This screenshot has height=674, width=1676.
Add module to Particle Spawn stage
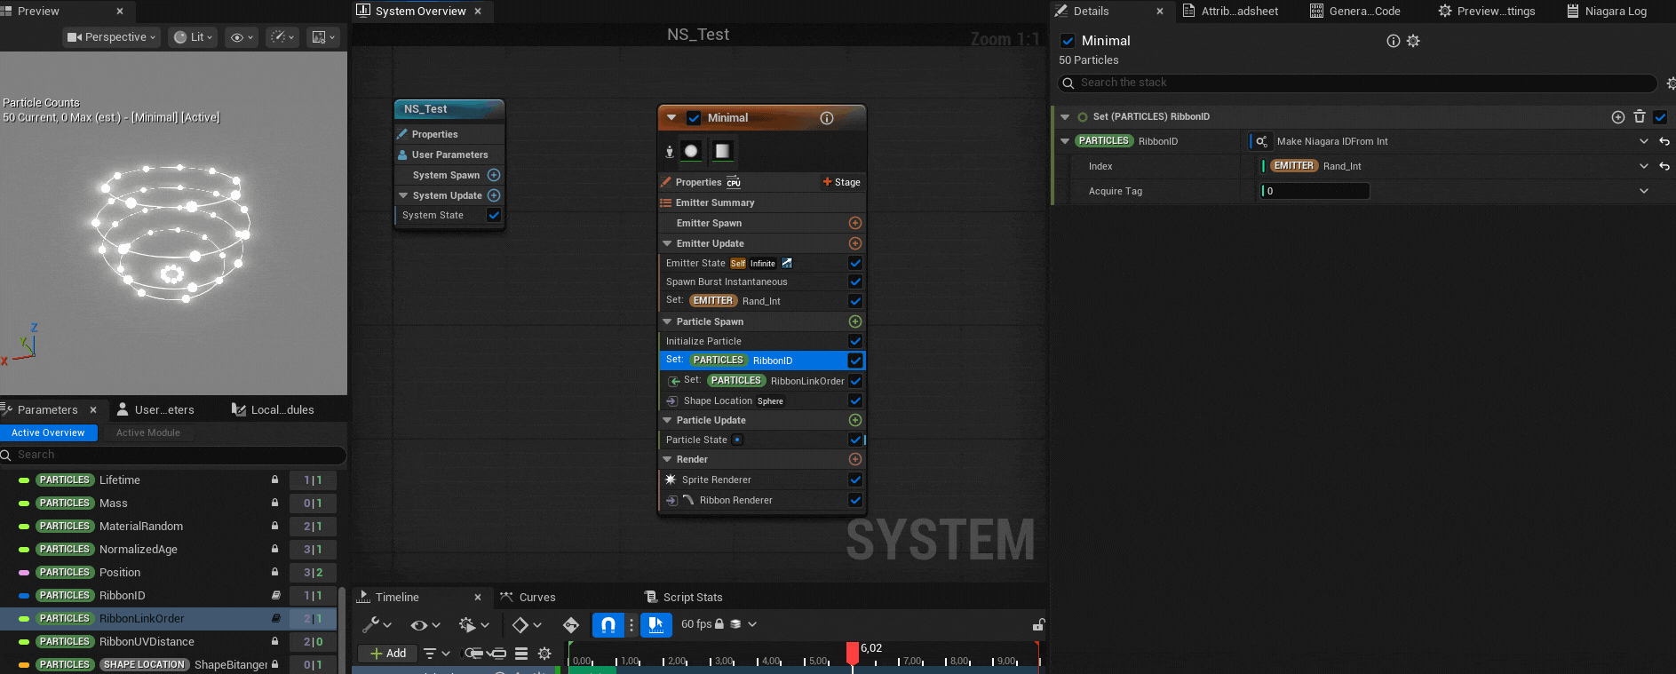[x=854, y=321]
